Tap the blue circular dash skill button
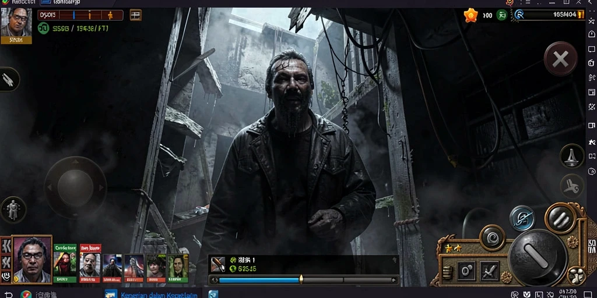Viewport: 597px width, 298px height. 522,218
